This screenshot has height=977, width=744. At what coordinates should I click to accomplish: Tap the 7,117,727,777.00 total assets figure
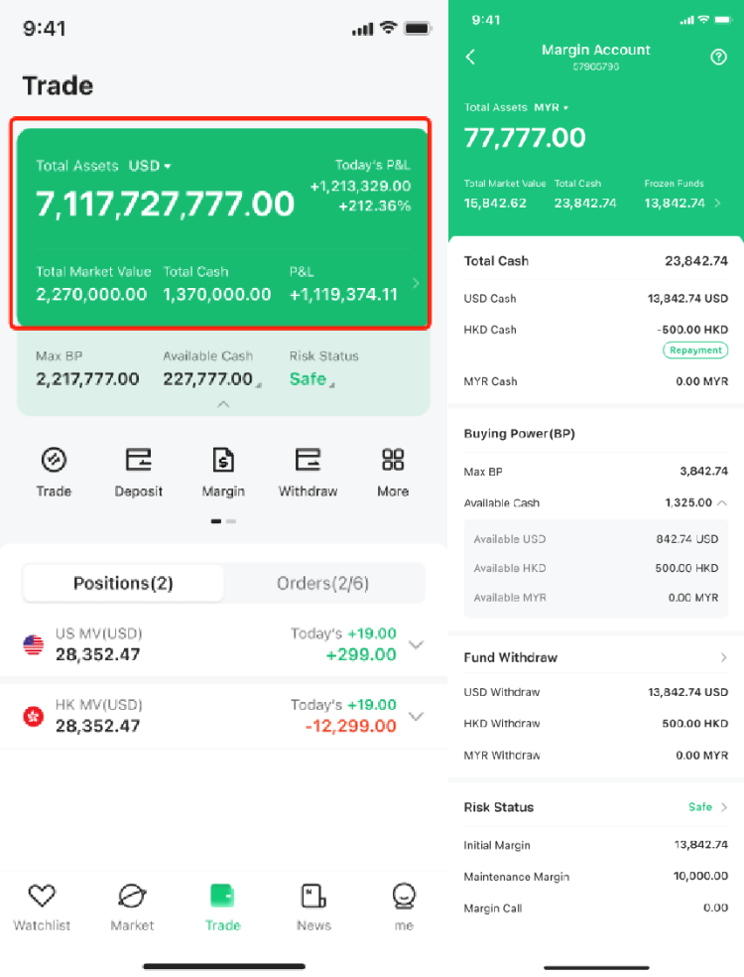(x=165, y=204)
